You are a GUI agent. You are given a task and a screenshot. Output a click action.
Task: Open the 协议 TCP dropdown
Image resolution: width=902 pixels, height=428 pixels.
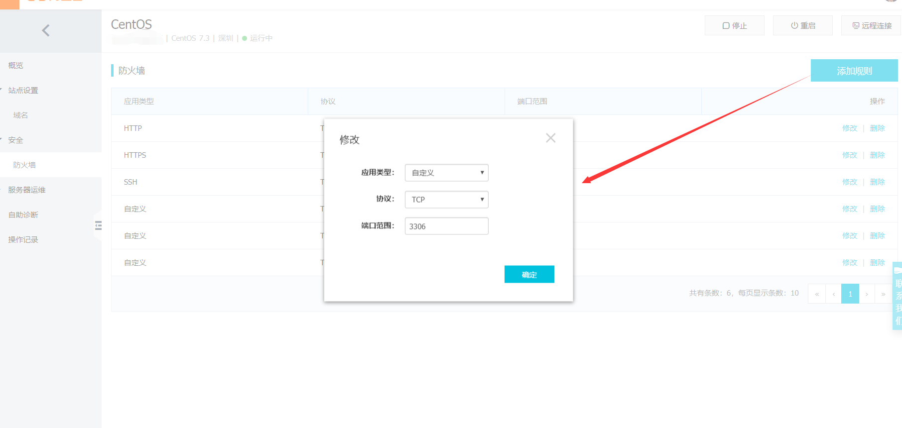[x=447, y=200]
